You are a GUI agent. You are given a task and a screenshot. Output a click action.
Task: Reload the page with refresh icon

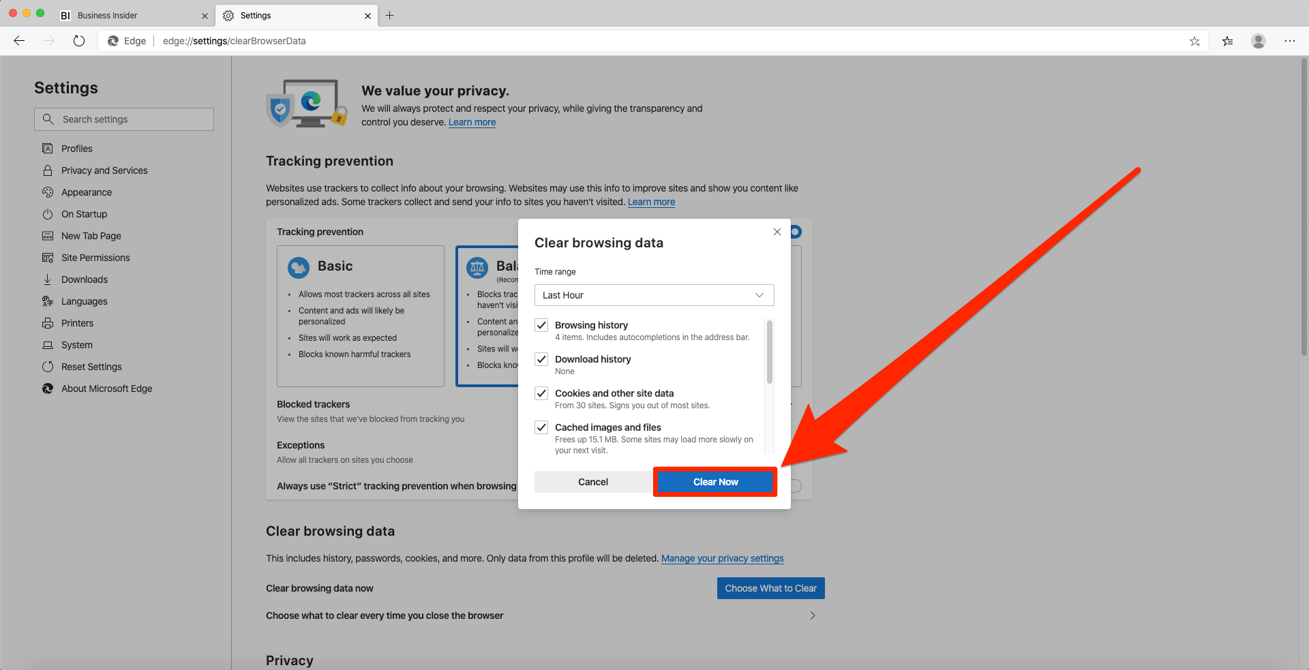click(x=79, y=41)
